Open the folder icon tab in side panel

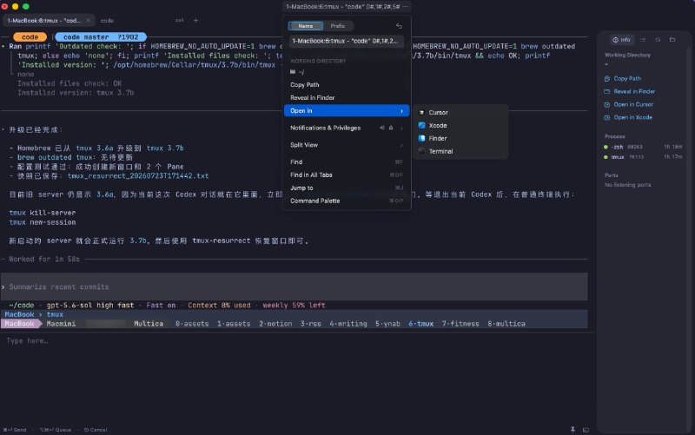[x=672, y=40]
